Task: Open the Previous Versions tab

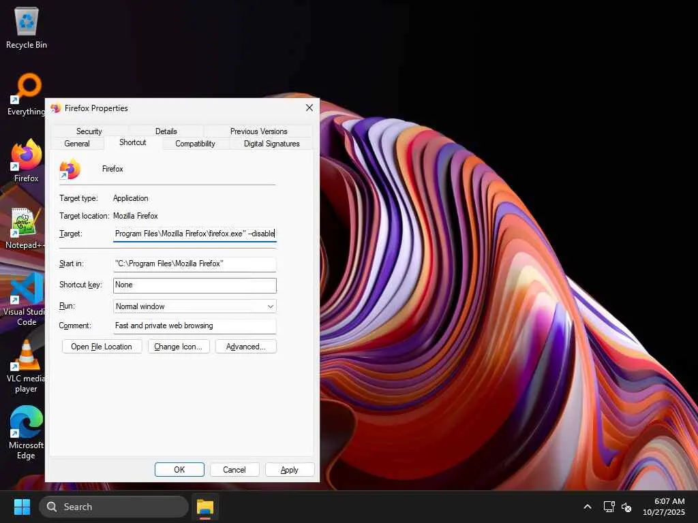Action: tap(258, 131)
